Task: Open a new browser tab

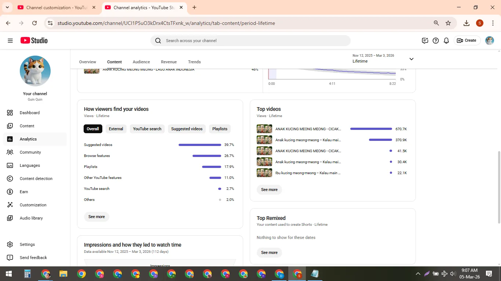Action: click(194, 7)
